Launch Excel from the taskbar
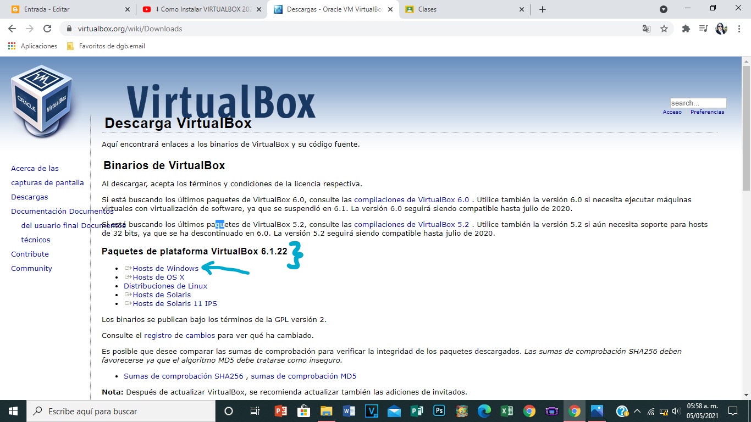Image resolution: width=751 pixels, height=422 pixels. point(507,411)
